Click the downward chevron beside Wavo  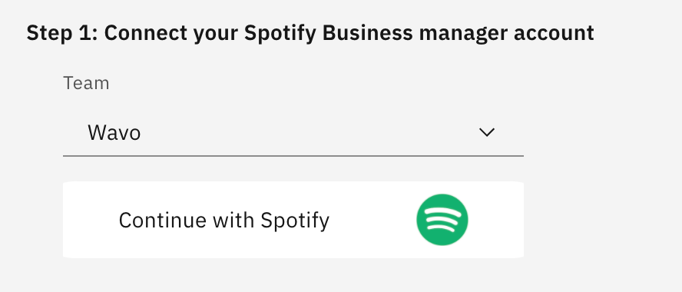(487, 132)
